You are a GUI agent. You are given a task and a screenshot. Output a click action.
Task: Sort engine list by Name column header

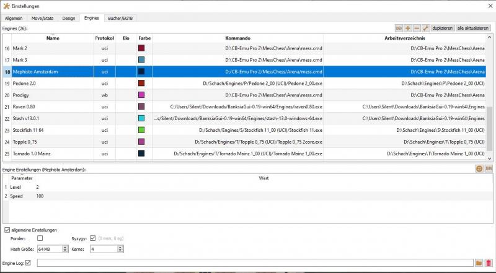click(x=53, y=38)
